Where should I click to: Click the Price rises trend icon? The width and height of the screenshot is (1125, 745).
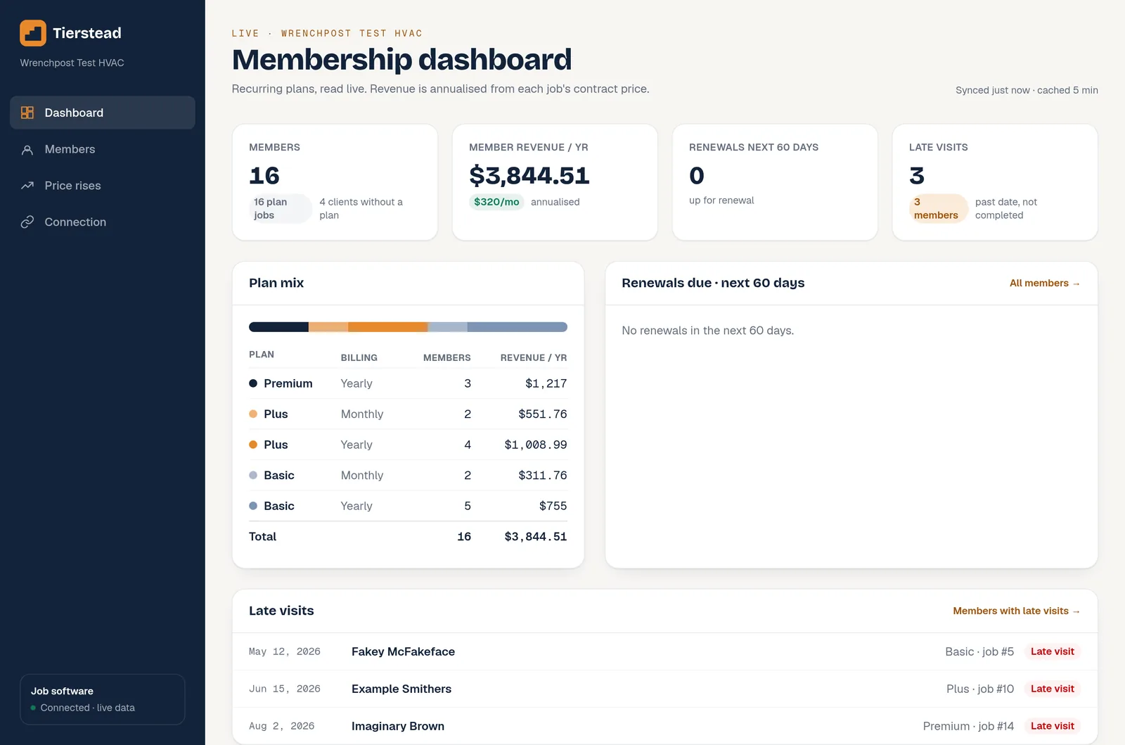tap(27, 186)
